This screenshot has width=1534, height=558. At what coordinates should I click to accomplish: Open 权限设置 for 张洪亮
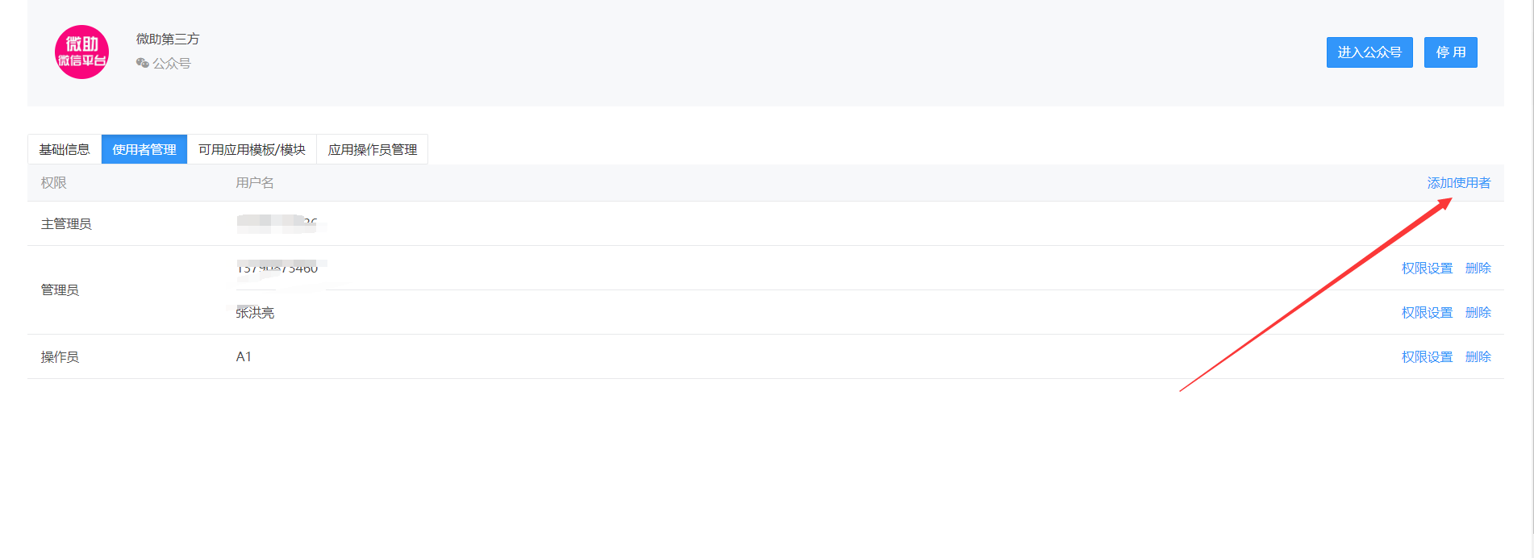(x=1427, y=312)
